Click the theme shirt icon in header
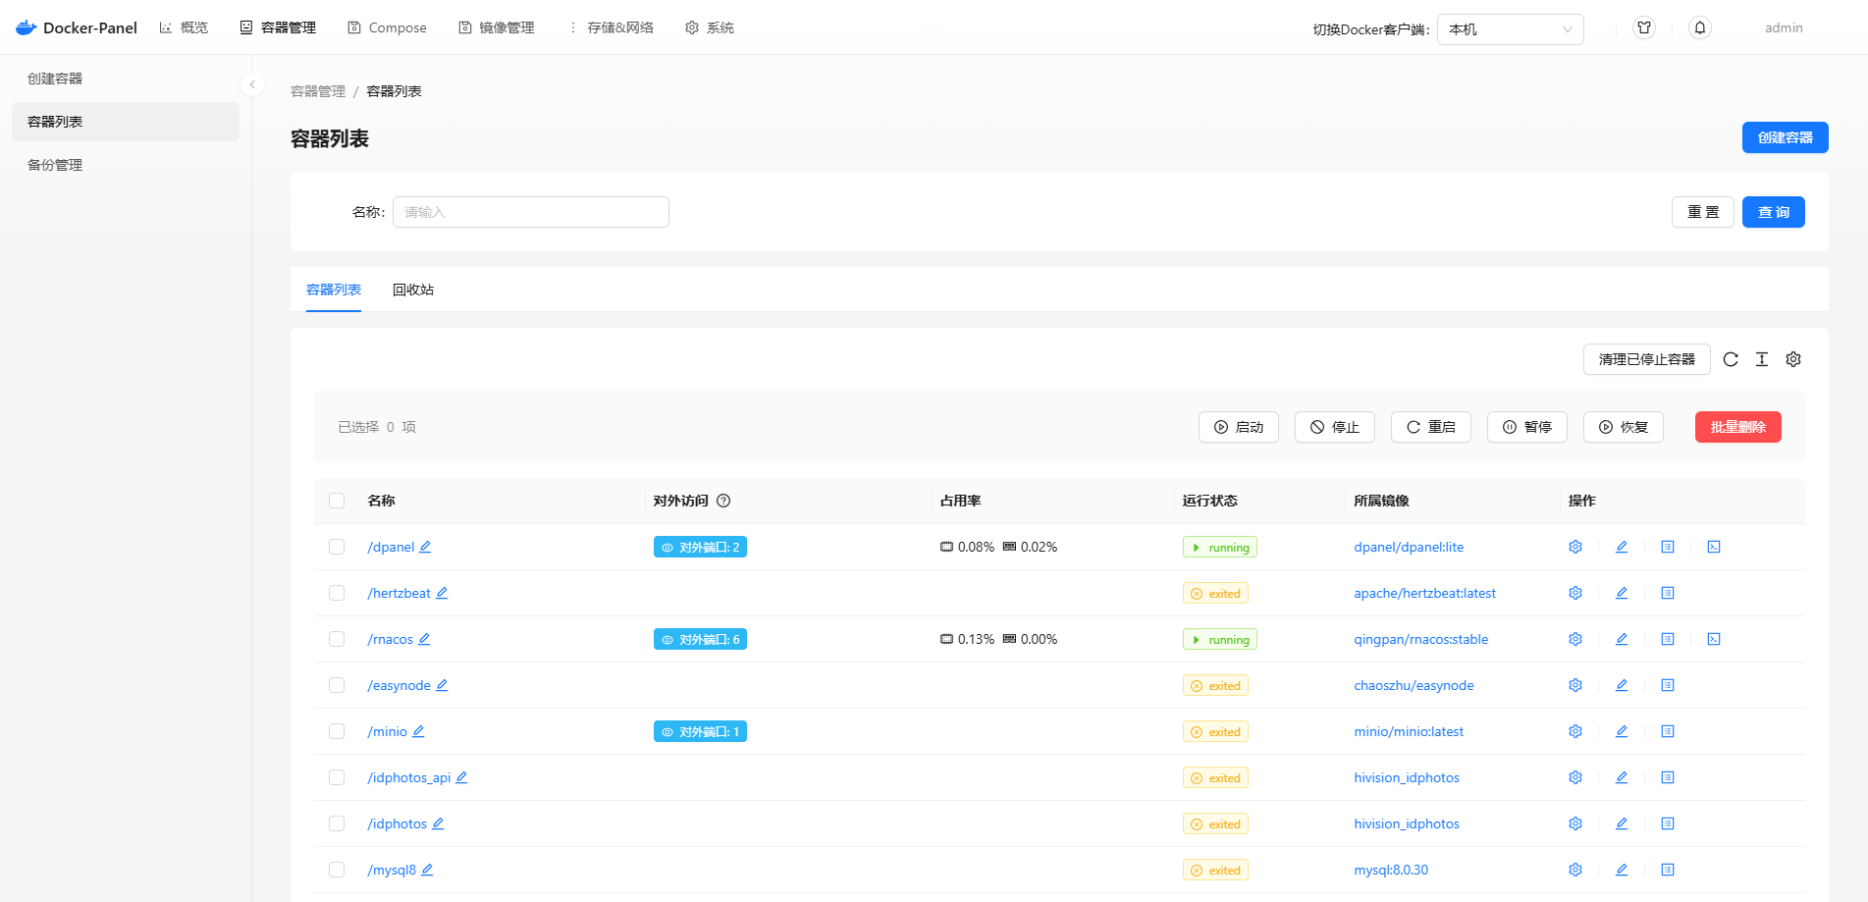Viewport: 1868px width, 902px height. (x=1644, y=27)
